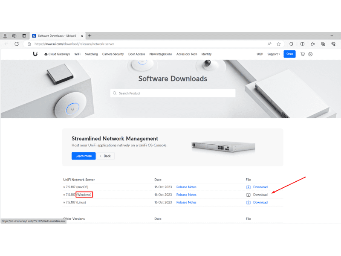The width and height of the screenshot is (341, 256).
Task: Click the Download icon for the Linux version
Action: 249,202
